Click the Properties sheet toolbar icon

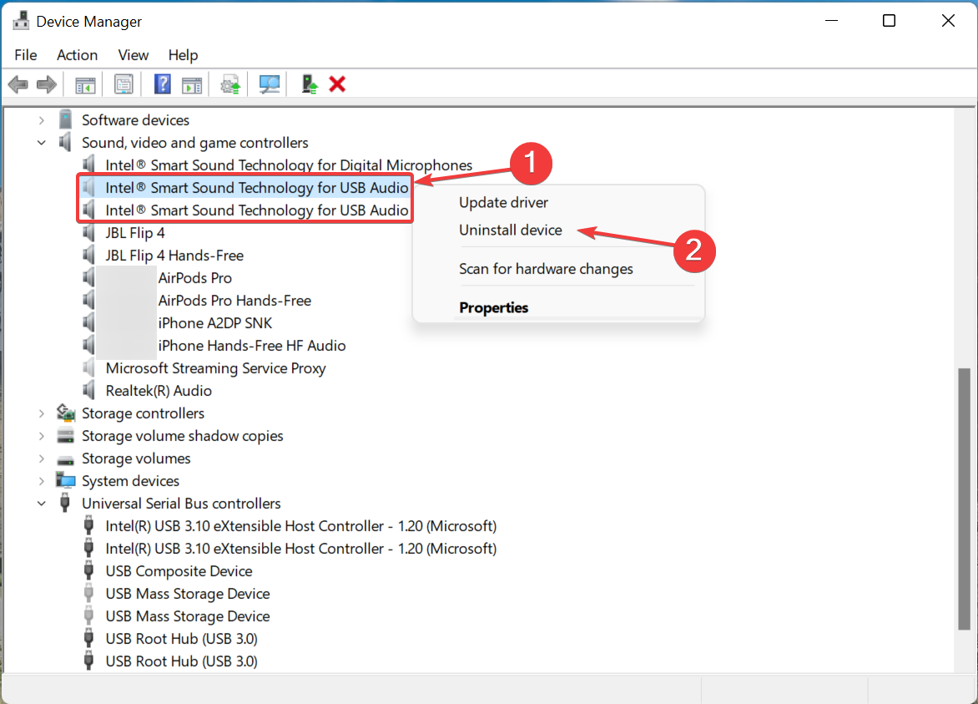[124, 84]
